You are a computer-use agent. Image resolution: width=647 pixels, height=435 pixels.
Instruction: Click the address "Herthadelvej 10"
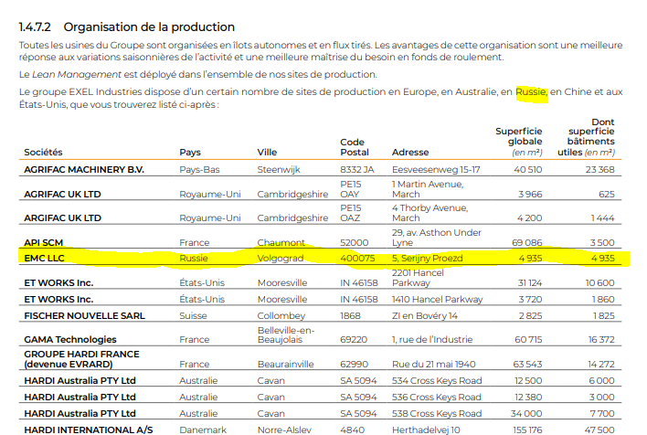point(426,430)
